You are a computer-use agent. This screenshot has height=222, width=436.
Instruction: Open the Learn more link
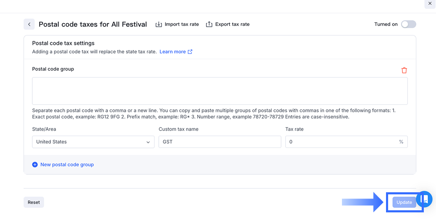coord(172,52)
